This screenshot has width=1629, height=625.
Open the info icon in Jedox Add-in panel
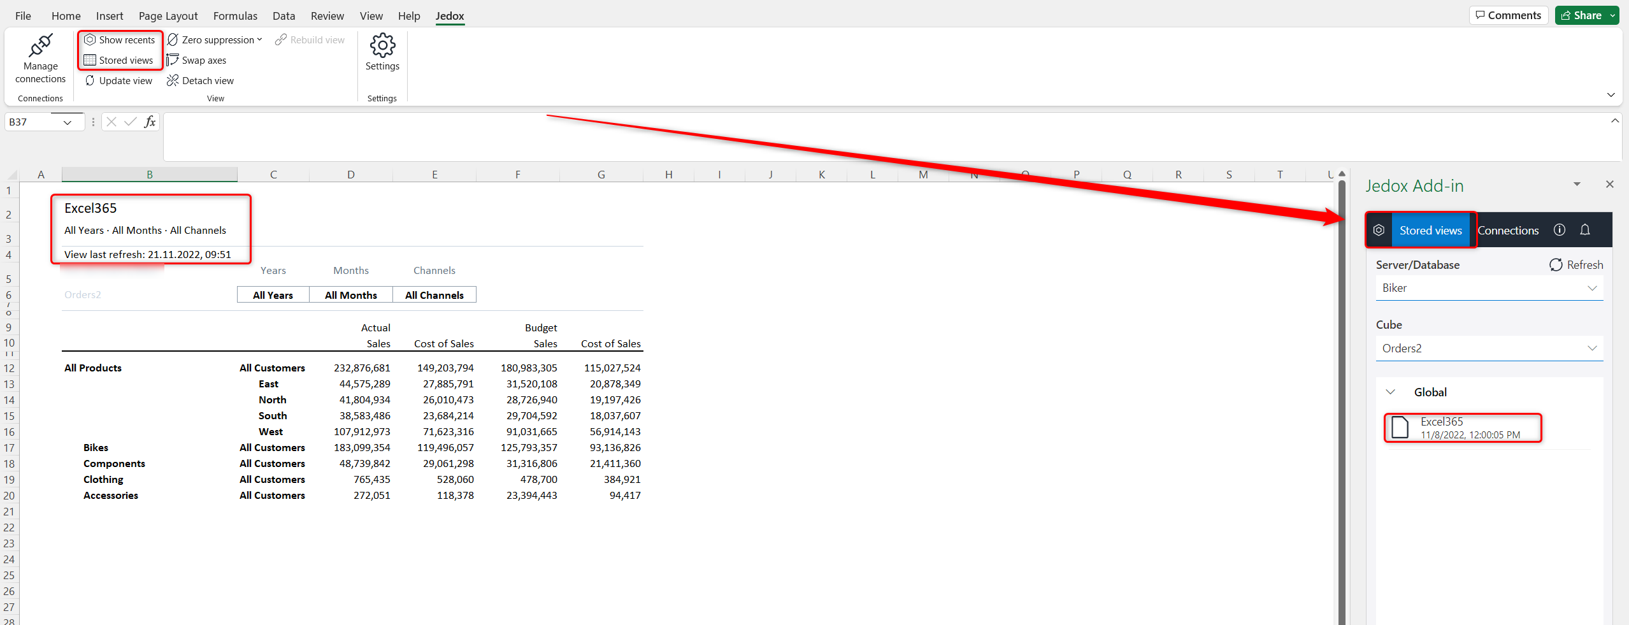(1559, 230)
